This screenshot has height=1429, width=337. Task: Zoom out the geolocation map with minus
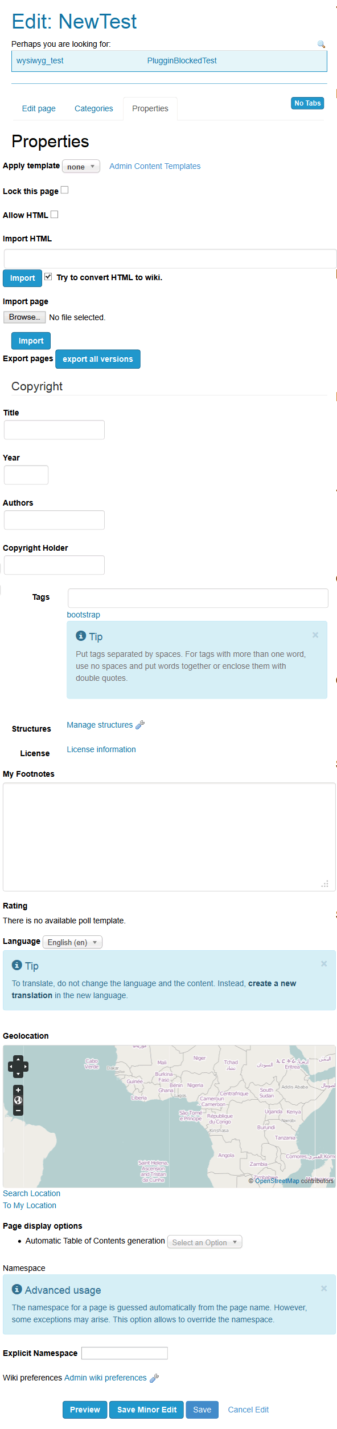point(18,1111)
